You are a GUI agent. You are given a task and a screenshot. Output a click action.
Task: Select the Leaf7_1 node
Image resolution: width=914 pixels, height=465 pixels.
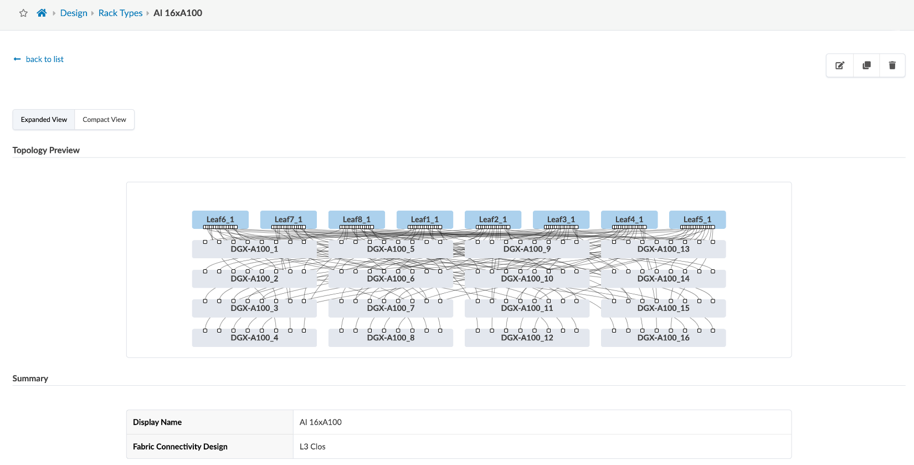tap(289, 219)
